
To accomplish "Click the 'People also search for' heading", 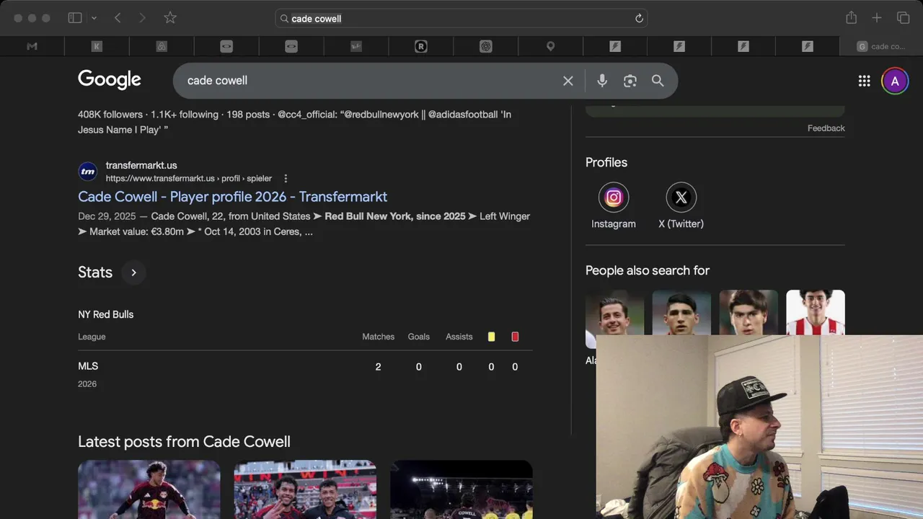I will click(x=648, y=270).
